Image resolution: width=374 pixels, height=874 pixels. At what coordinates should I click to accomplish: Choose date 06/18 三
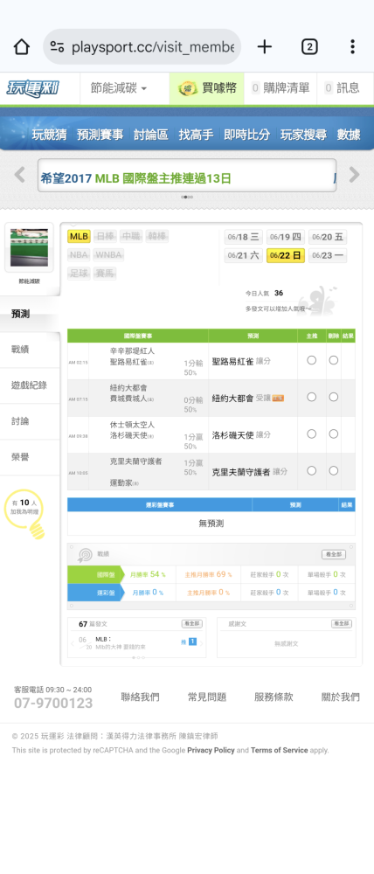tap(244, 237)
